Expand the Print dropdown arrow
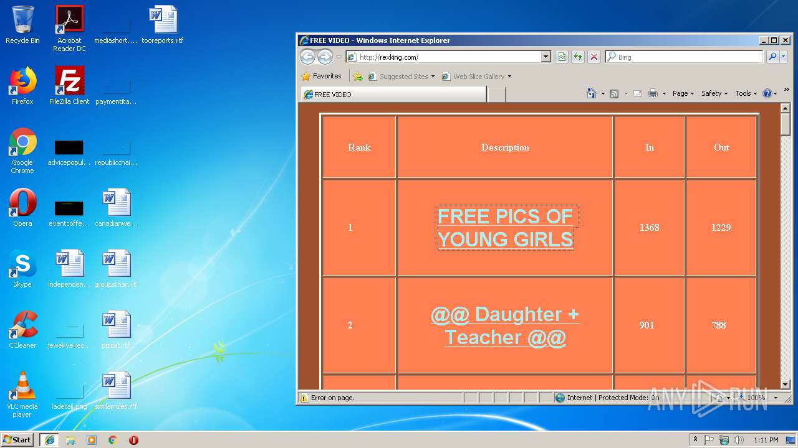This screenshot has width=798, height=448. (664, 94)
